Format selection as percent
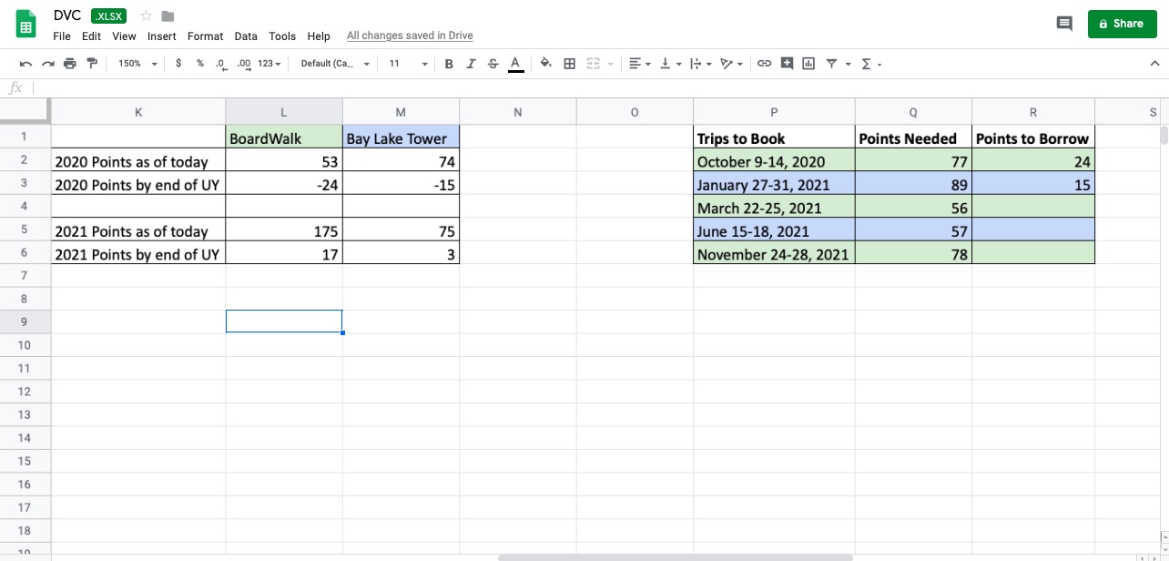This screenshot has height=561, width=1169. point(200,64)
